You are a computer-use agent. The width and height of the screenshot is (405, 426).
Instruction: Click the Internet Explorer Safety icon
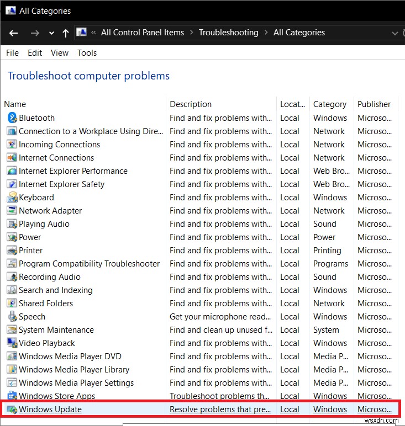pos(12,184)
